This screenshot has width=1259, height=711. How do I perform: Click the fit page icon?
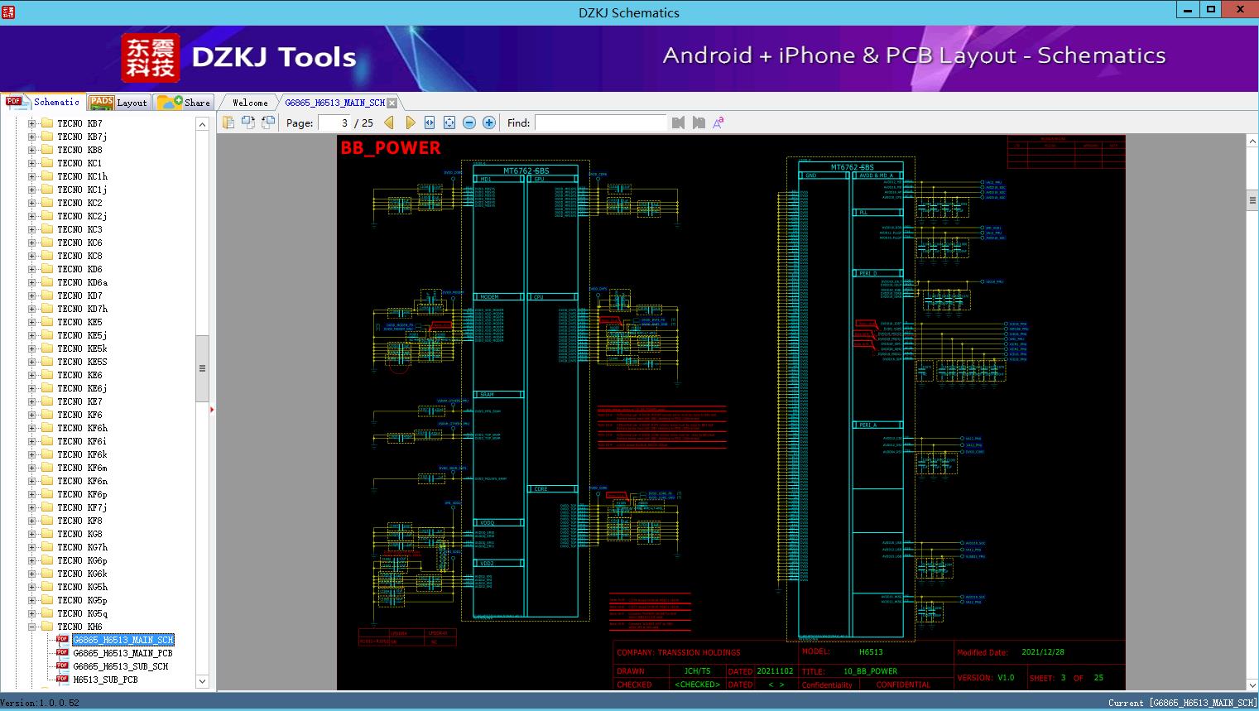coord(449,123)
